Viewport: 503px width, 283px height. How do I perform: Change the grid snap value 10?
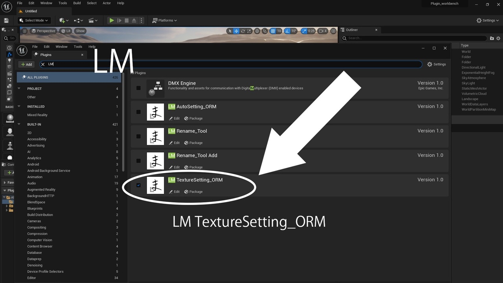coord(279,31)
